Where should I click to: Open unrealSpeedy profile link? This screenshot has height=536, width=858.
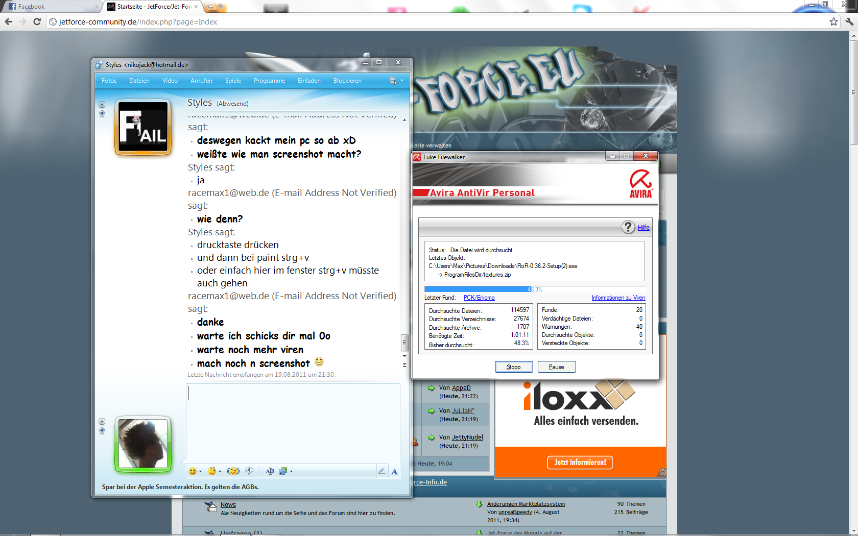coord(515,512)
